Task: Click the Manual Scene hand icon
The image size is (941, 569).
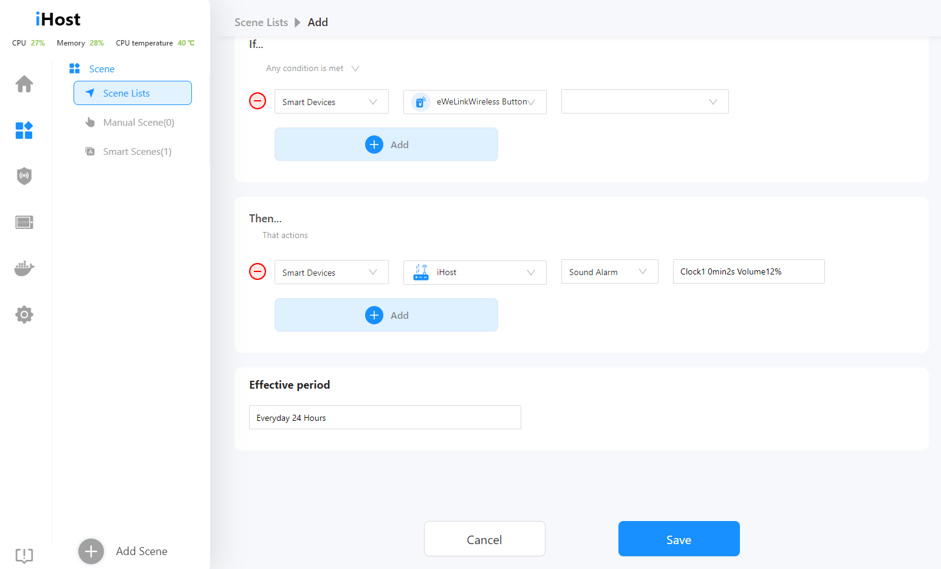Action: (x=90, y=122)
